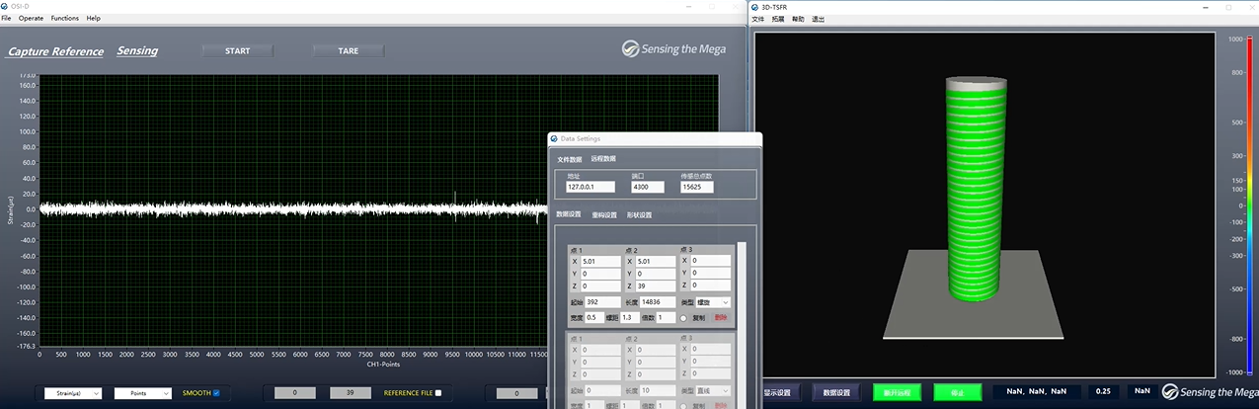The height and width of the screenshot is (409, 1259).
Task: Open the Functions menu in OSI-D
Action: click(x=64, y=19)
